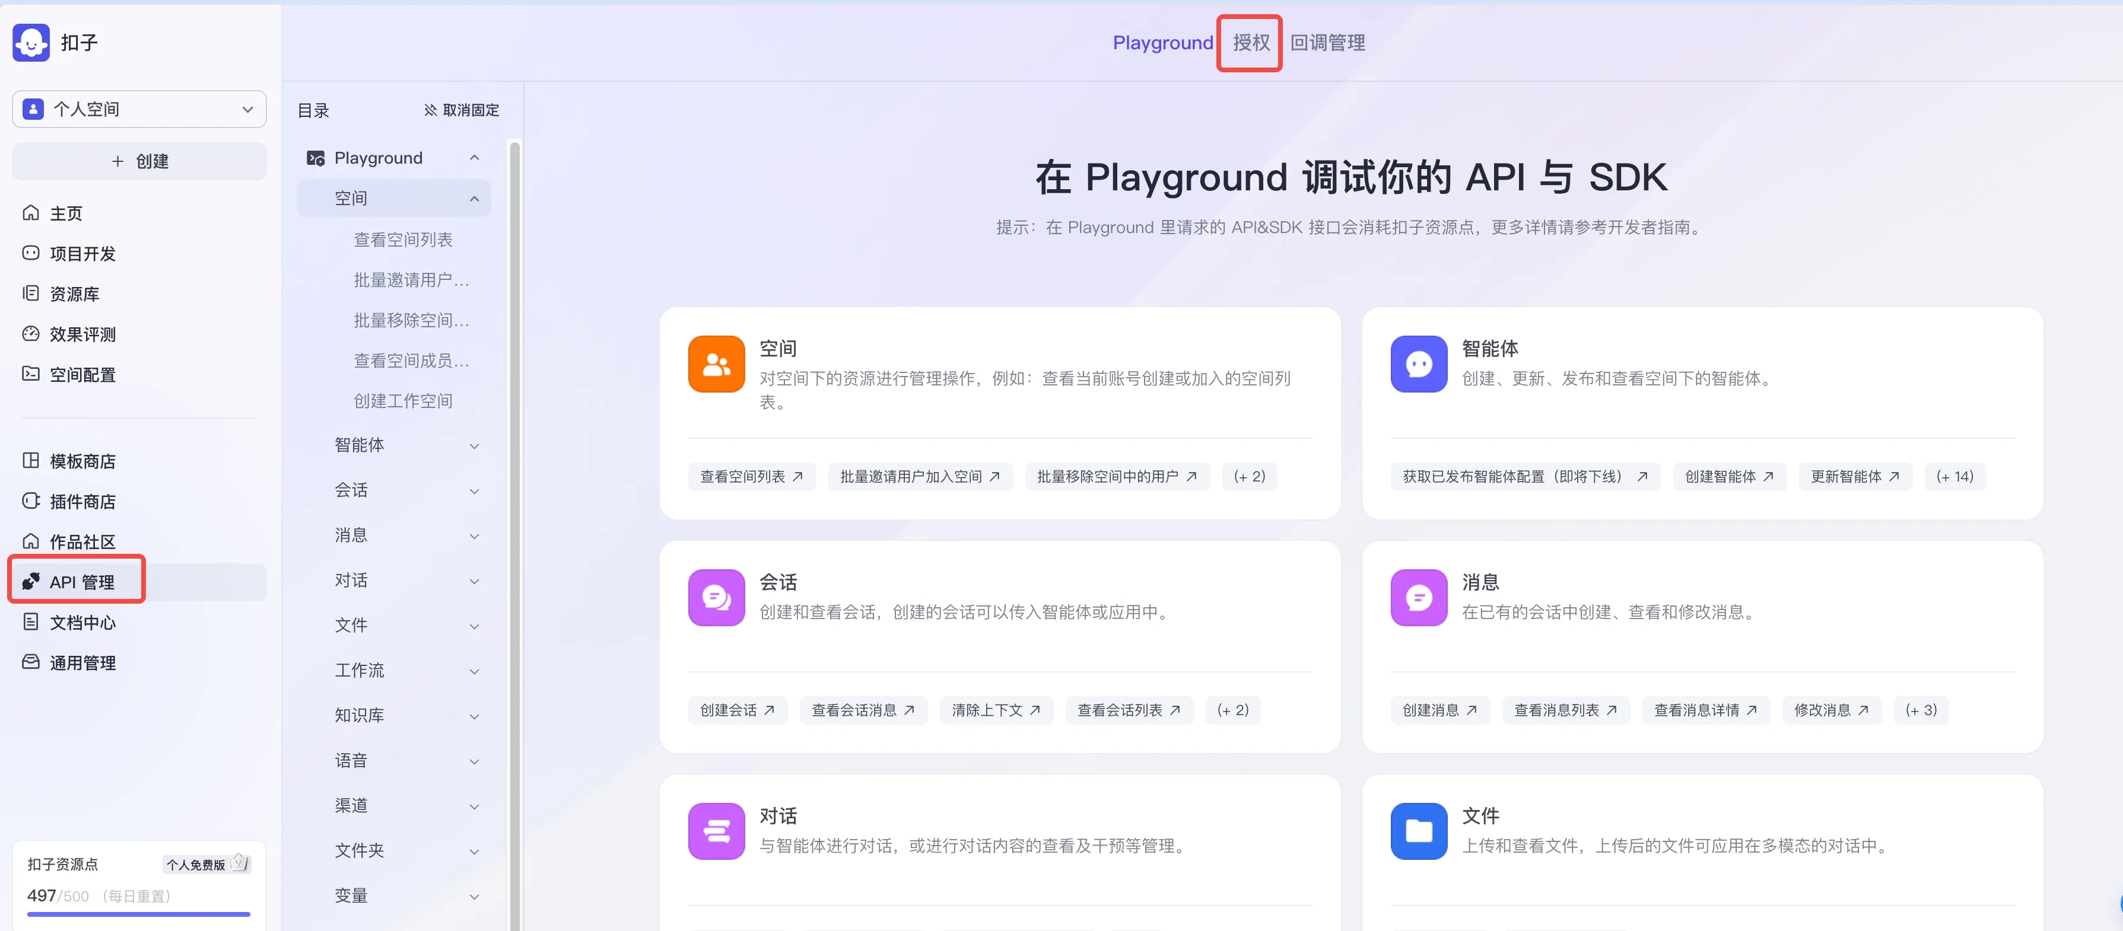
Task: Select 创建工作空间 in directory tree
Action: pyautogui.click(x=403, y=401)
